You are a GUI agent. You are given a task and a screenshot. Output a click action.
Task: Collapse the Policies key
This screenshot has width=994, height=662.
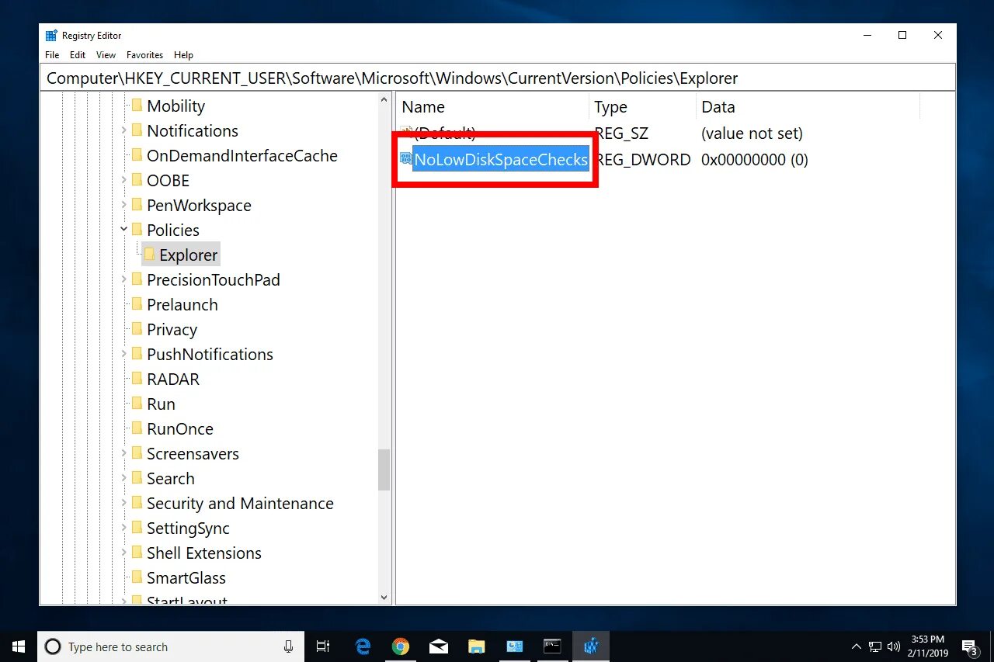point(123,230)
